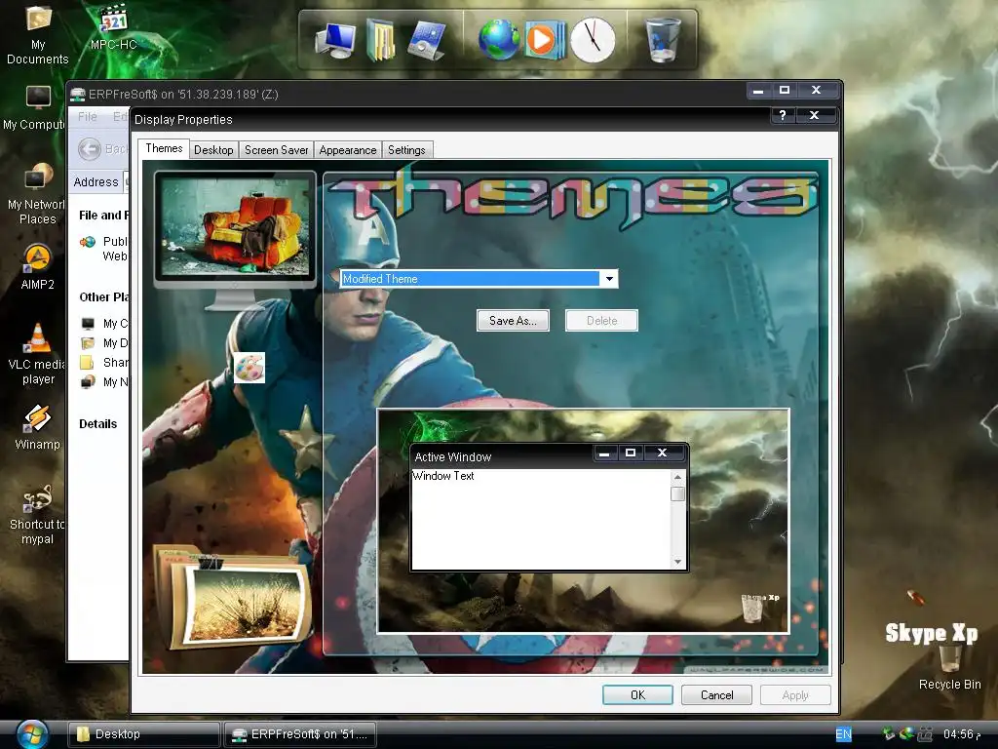Open ERPFreSoft$ taskbar button
This screenshot has height=749, width=998.
tap(300, 734)
